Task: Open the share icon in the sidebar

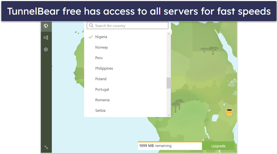Action: pos(46,37)
